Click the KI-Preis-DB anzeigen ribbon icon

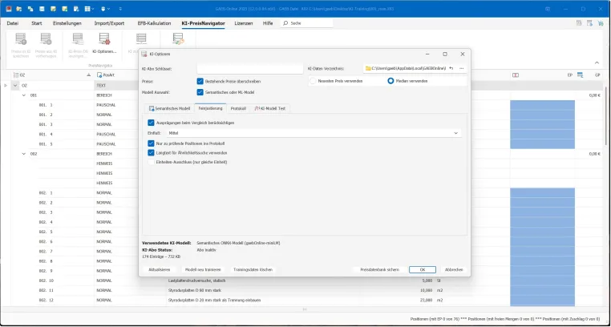(78, 39)
